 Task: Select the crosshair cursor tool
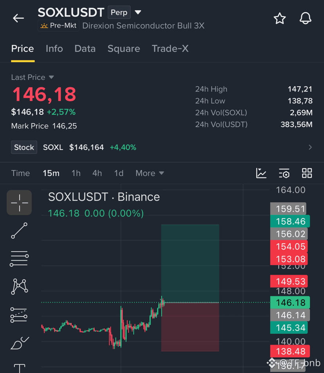coord(19,203)
